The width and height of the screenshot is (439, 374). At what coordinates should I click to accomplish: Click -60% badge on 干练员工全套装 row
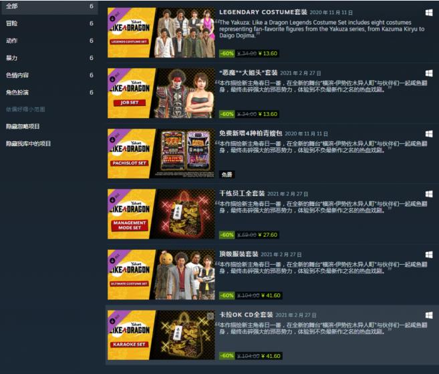[227, 235]
